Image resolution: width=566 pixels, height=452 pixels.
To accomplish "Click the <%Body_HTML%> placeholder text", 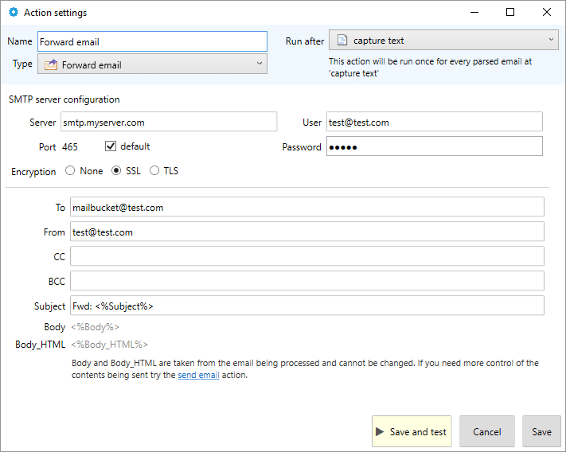I will [x=109, y=345].
